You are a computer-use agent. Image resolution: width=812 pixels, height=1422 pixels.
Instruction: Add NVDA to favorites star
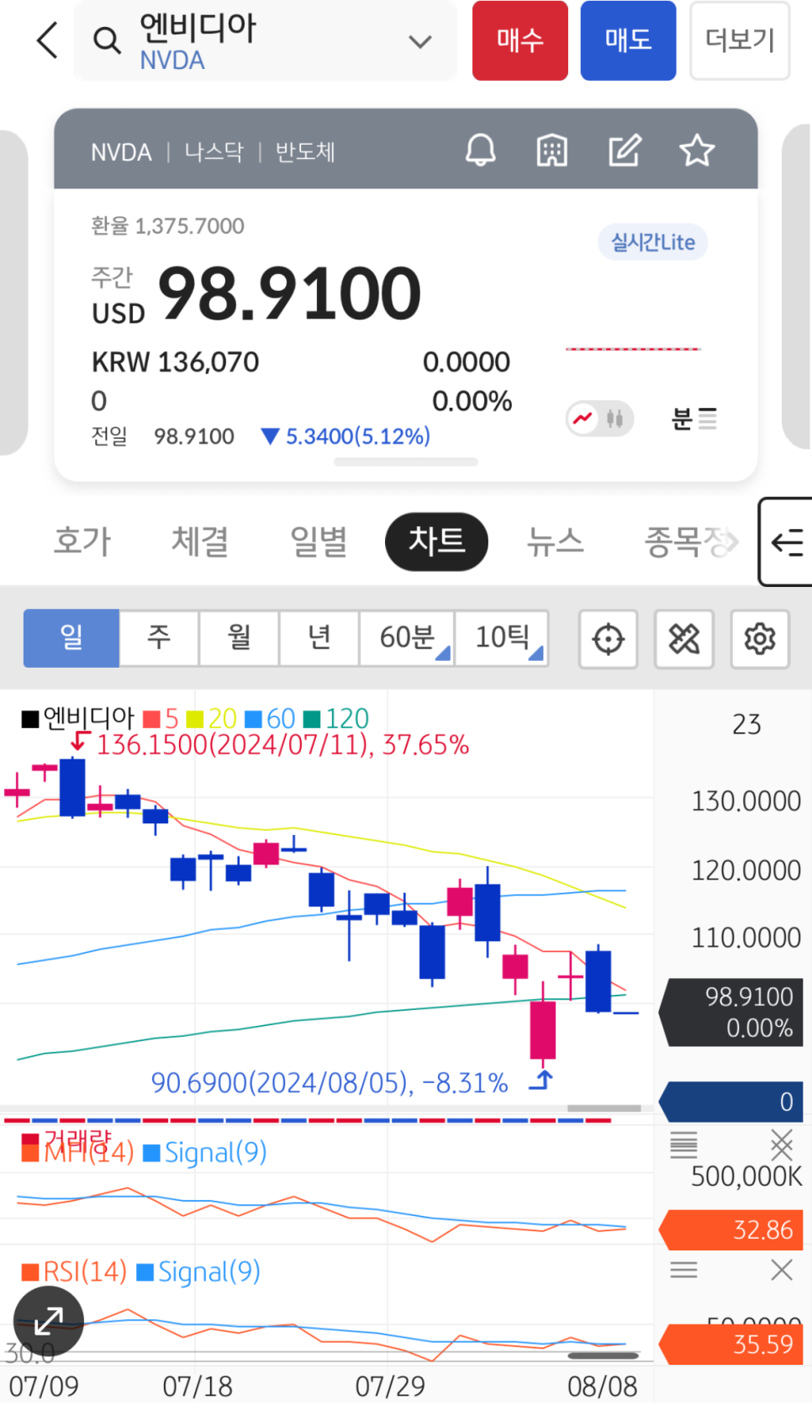(697, 151)
